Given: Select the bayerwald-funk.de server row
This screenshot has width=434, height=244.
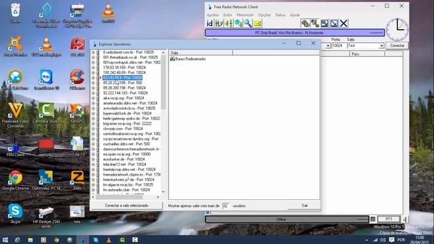Looking at the screenshot, I should coord(127,113).
